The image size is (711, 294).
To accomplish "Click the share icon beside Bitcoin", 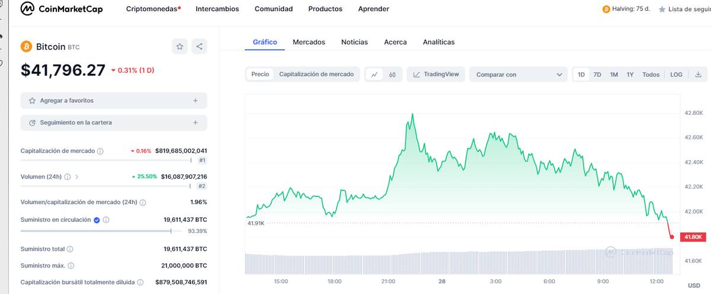I will tap(199, 46).
